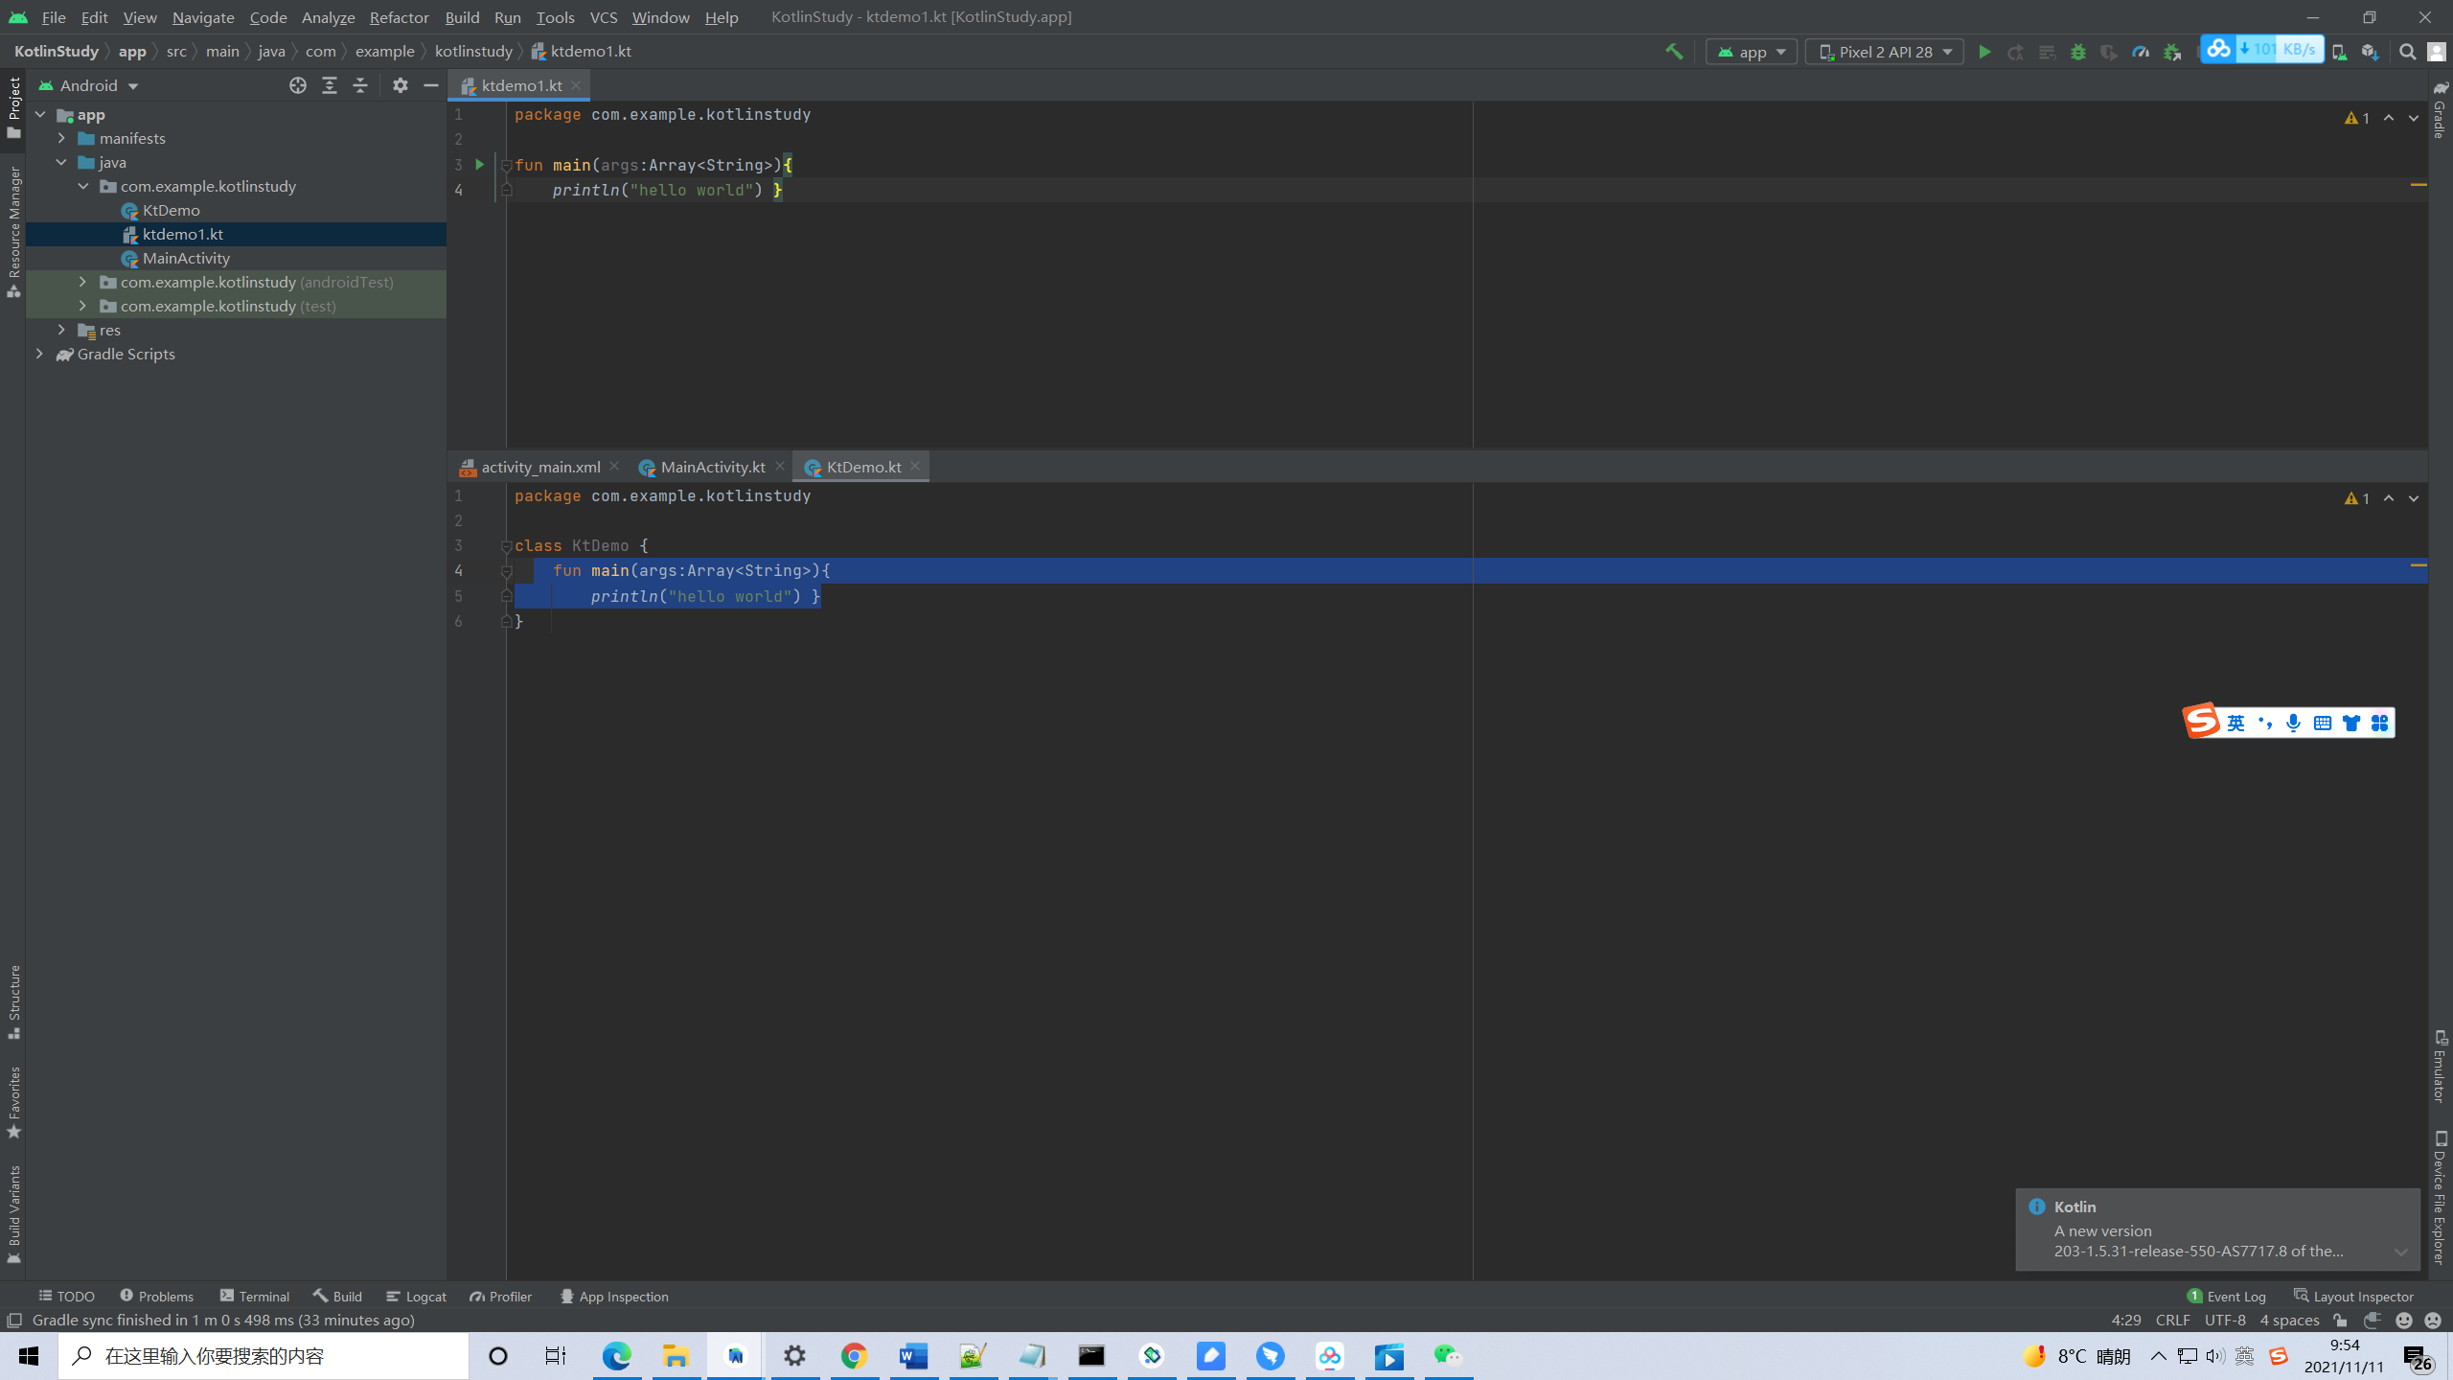Click the Search Everywhere magnifier icon
The image size is (2453, 1380).
click(x=2407, y=52)
